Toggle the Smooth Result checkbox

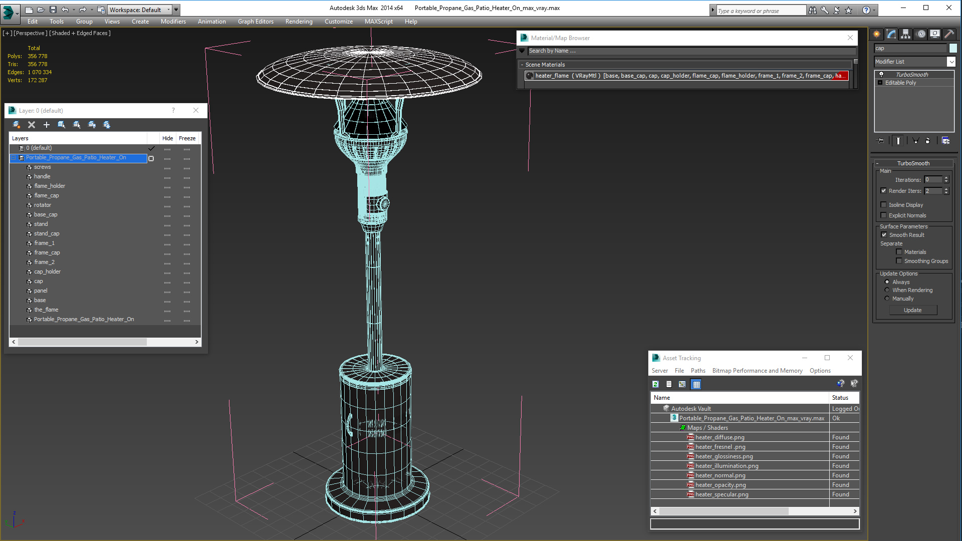[884, 234]
